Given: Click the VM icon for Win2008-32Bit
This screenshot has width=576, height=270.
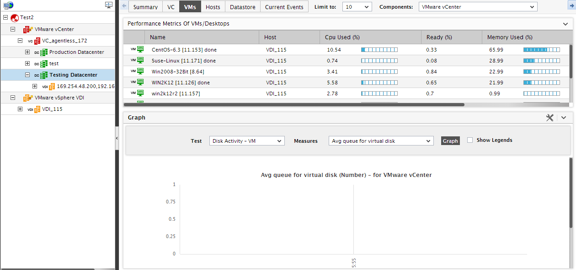Looking at the screenshot, I should (141, 71).
